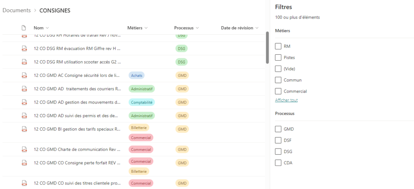Click the vertical scrollbar thumb of the list

coord(267,48)
